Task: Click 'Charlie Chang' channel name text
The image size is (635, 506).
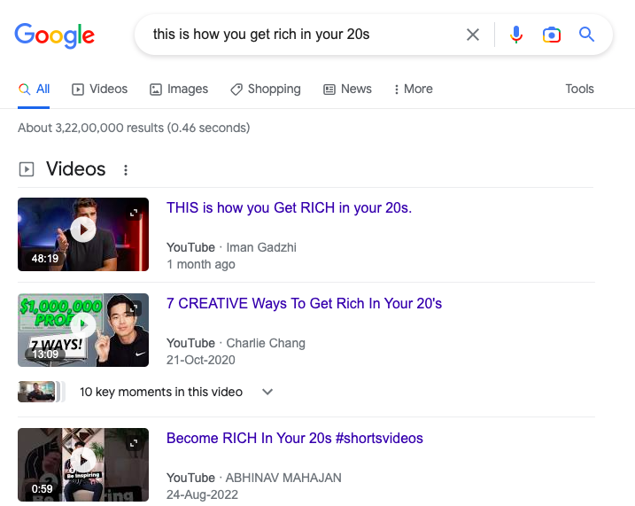Action: pyautogui.click(x=266, y=343)
